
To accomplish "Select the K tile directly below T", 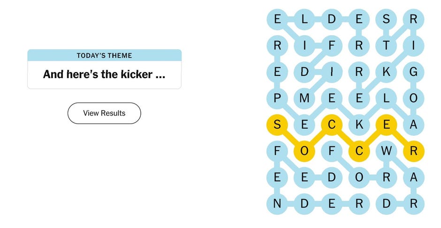I will click(386, 72).
